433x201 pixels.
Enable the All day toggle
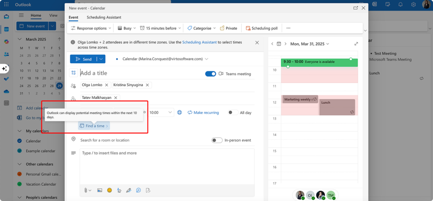point(233,112)
